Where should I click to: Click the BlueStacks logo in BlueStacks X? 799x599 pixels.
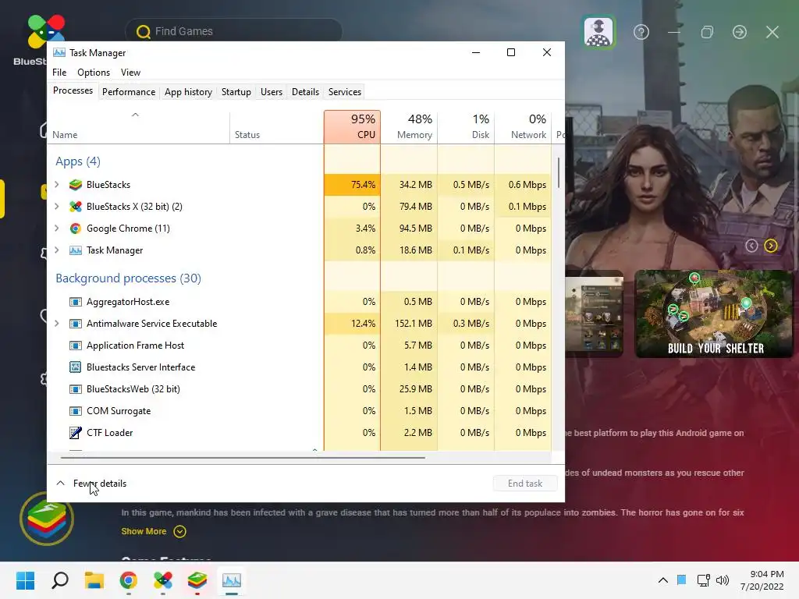[46, 31]
